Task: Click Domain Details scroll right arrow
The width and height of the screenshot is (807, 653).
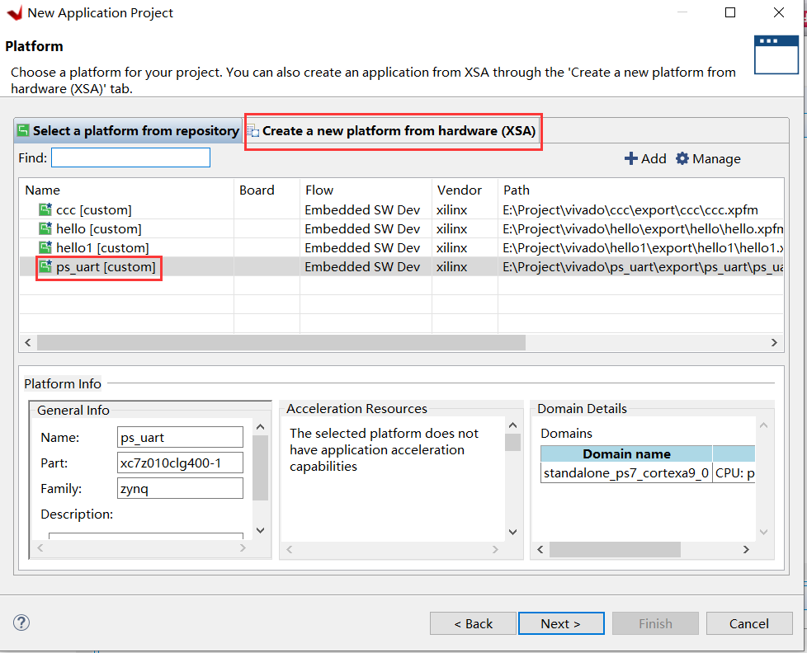Action: [746, 549]
